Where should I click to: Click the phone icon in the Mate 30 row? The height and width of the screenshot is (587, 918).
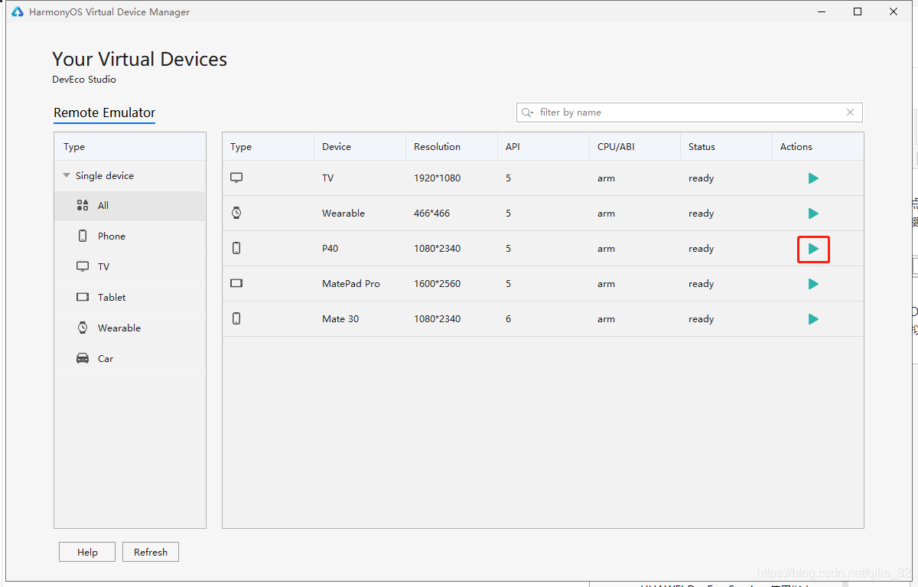point(236,318)
